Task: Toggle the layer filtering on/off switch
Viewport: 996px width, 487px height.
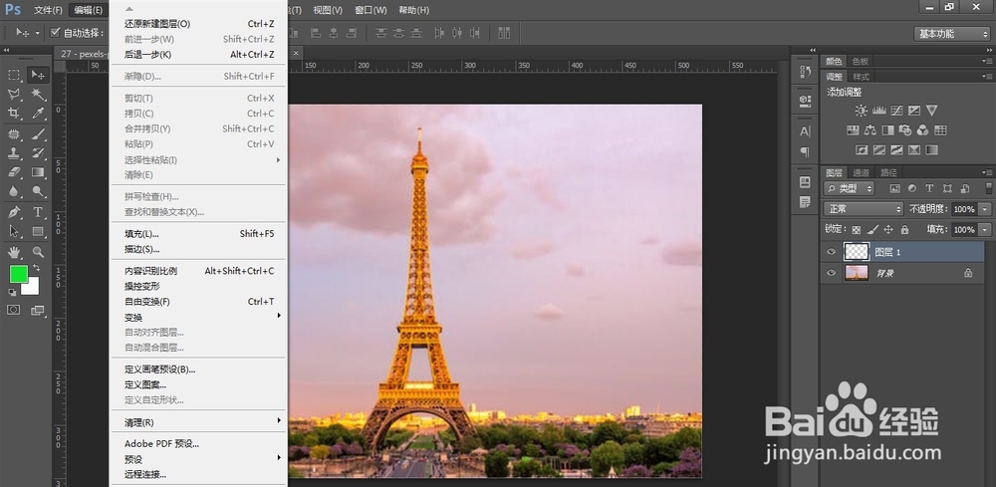Action: pyautogui.click(x=988, y=188)
